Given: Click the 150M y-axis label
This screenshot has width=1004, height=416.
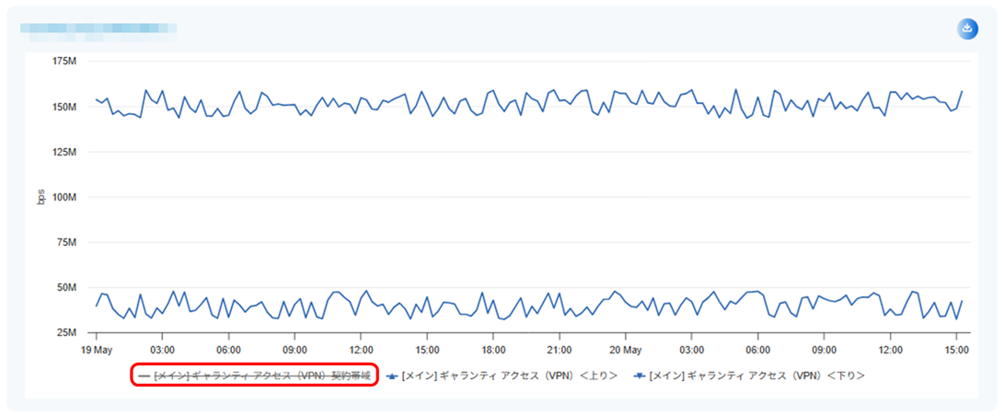Looking at the screenshot, I should (66, 107).
